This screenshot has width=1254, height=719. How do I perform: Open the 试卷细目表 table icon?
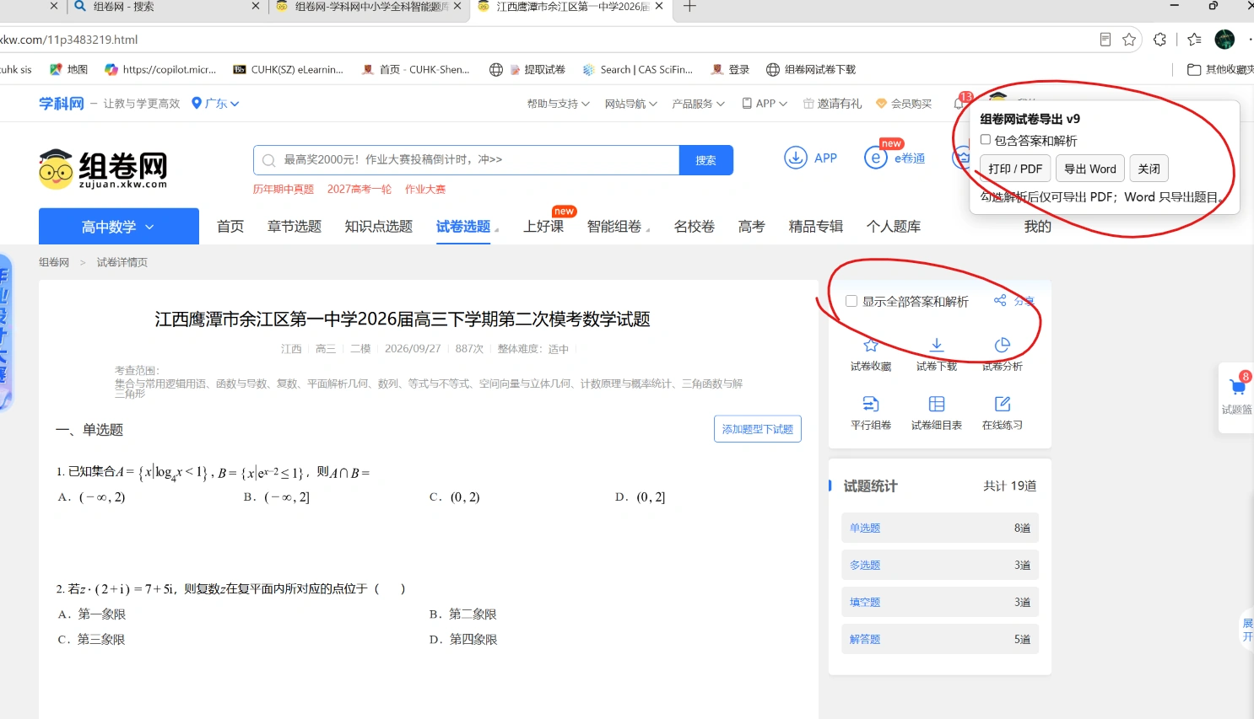tap(937, 404)
